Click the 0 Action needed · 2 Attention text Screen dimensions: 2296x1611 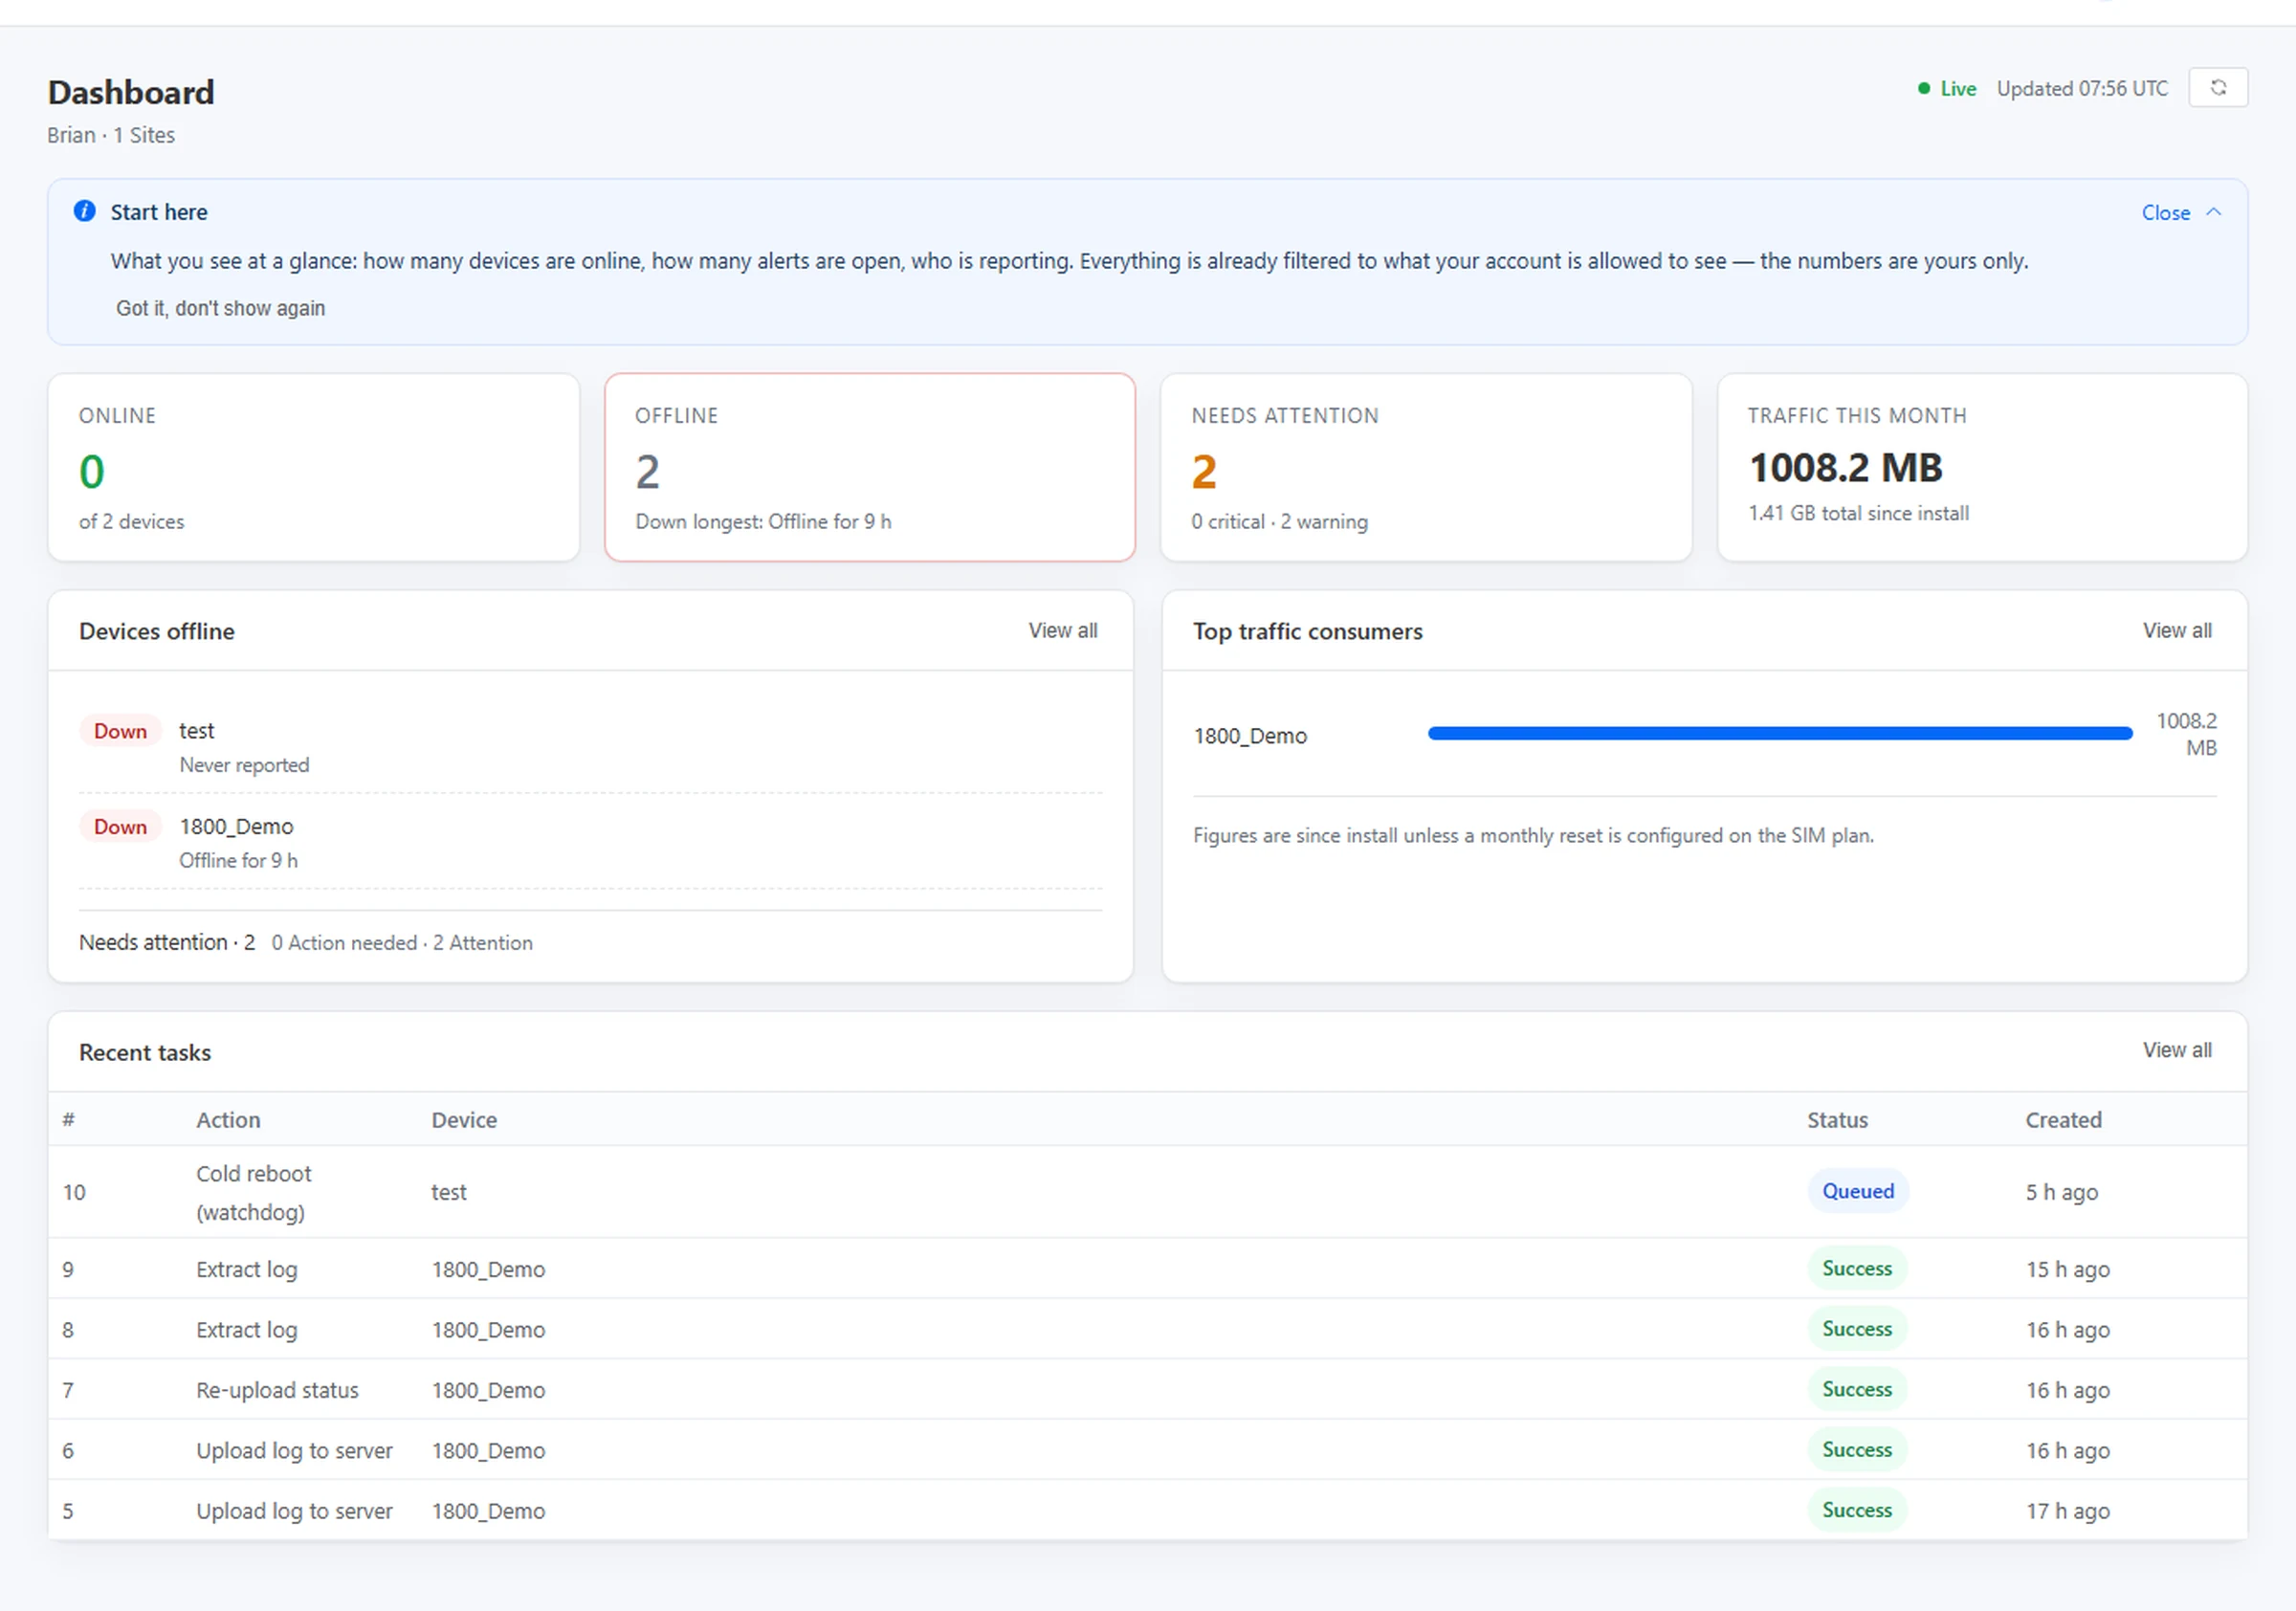[x=402, y=942]
